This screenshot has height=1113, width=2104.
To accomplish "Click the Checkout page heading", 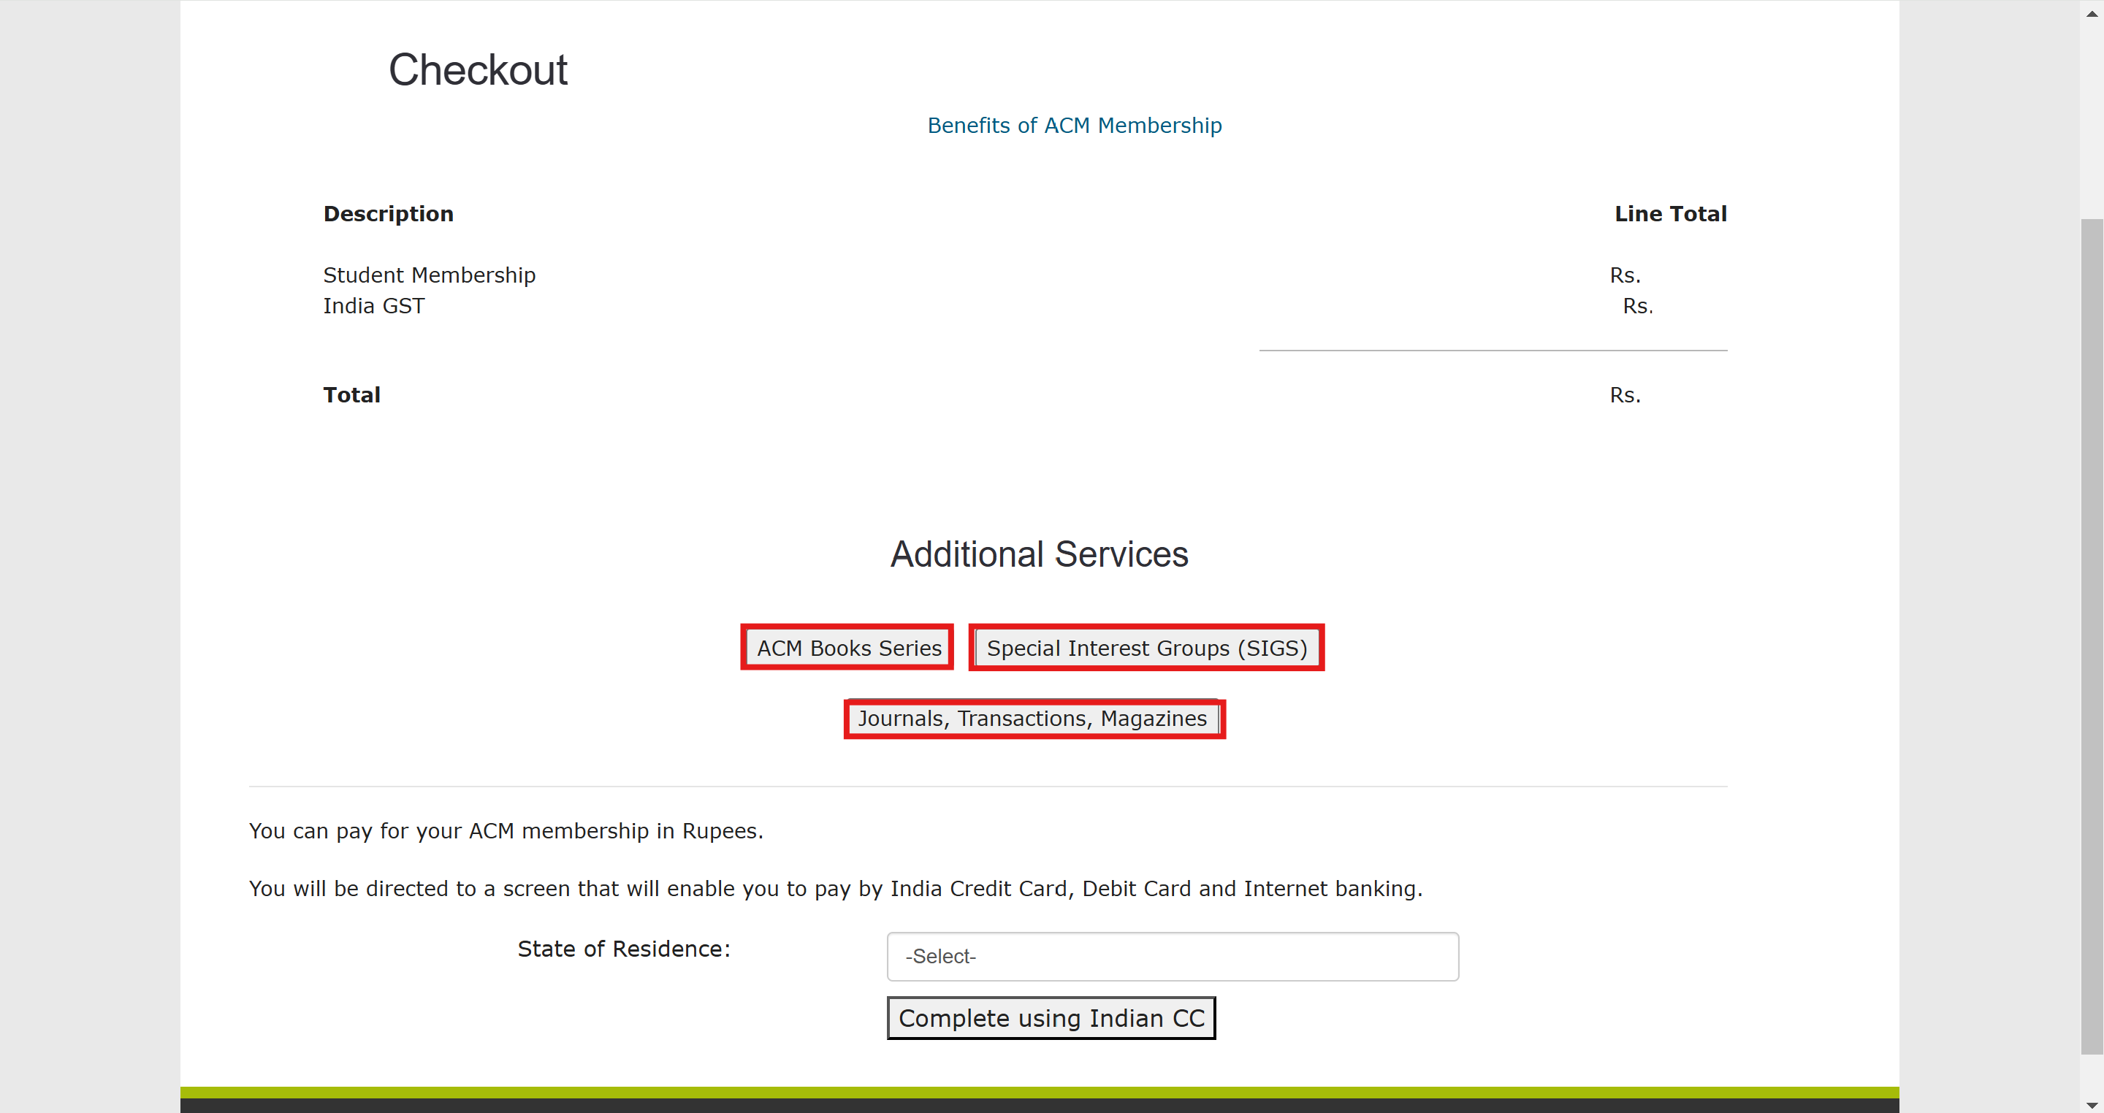I will click(x=477, y=69).
